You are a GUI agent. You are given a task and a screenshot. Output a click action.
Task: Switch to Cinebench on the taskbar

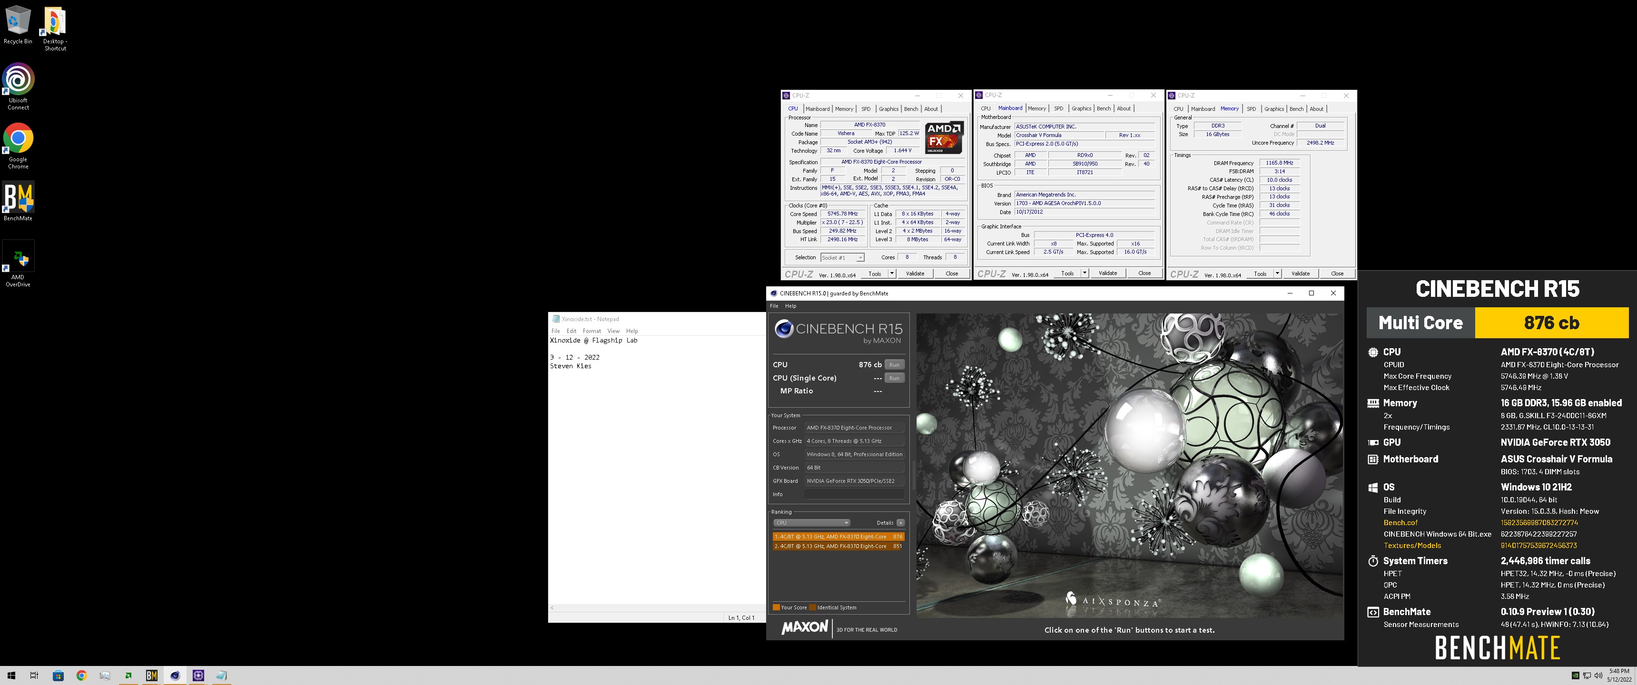pyautogui.click(x=175, y=675)
